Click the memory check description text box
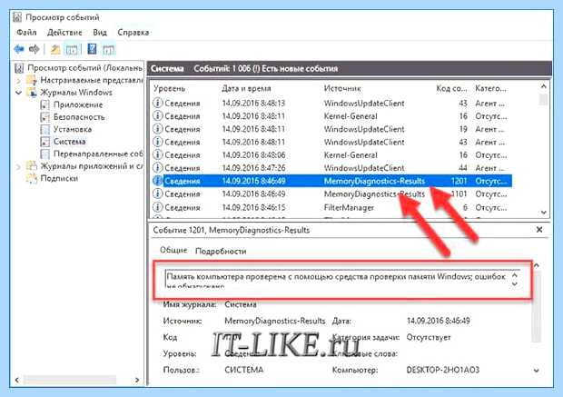 [342, 278]
